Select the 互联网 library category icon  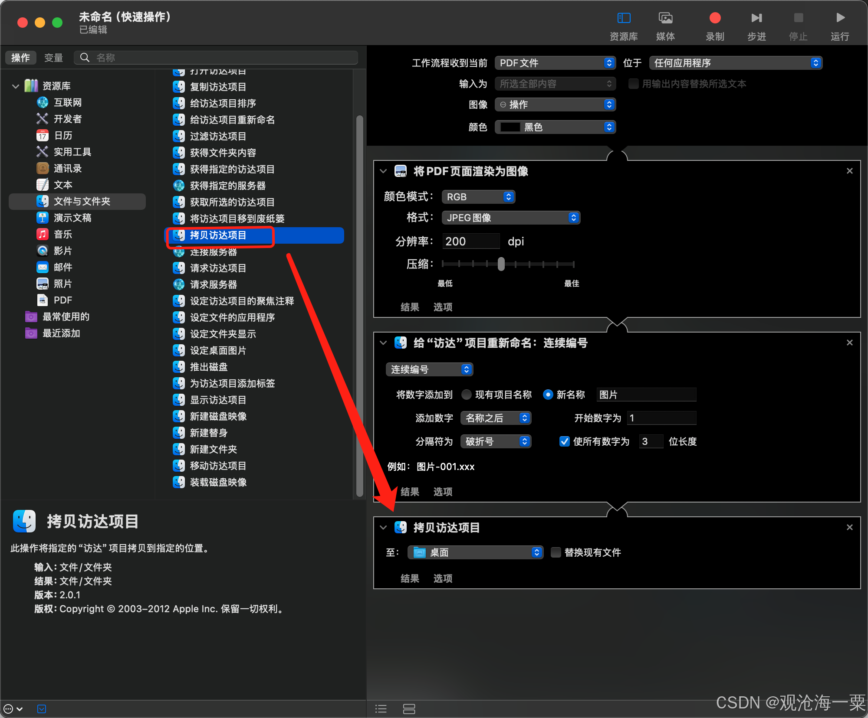(x=43, y=103)
